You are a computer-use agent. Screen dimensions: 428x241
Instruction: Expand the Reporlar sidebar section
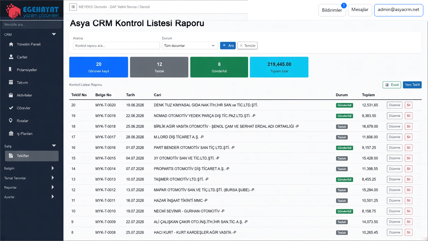(53, 187)
